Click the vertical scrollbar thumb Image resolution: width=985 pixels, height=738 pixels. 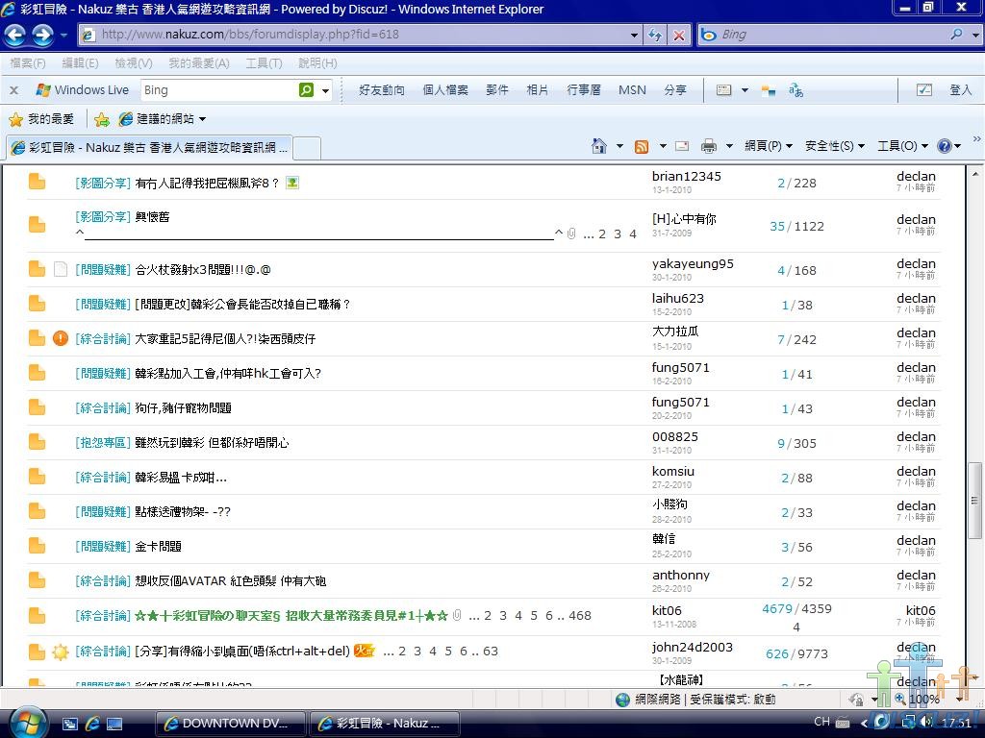click(x=975, y=501)
